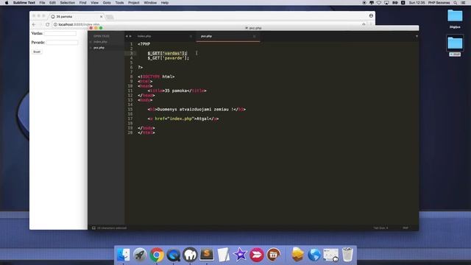This screenshot has height=265, width=471.
Task: Open the Project menu
Action: coord(134,3)
